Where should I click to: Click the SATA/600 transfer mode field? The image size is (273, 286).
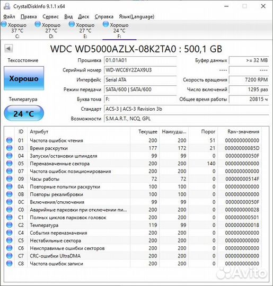coord(140,90)
